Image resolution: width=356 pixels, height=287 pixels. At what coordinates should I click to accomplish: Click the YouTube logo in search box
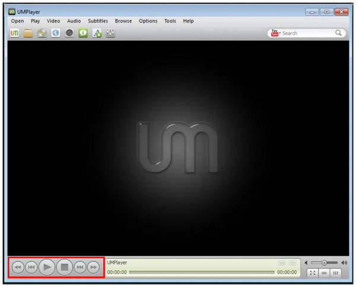pyautogui.click(x=275, y=33)
